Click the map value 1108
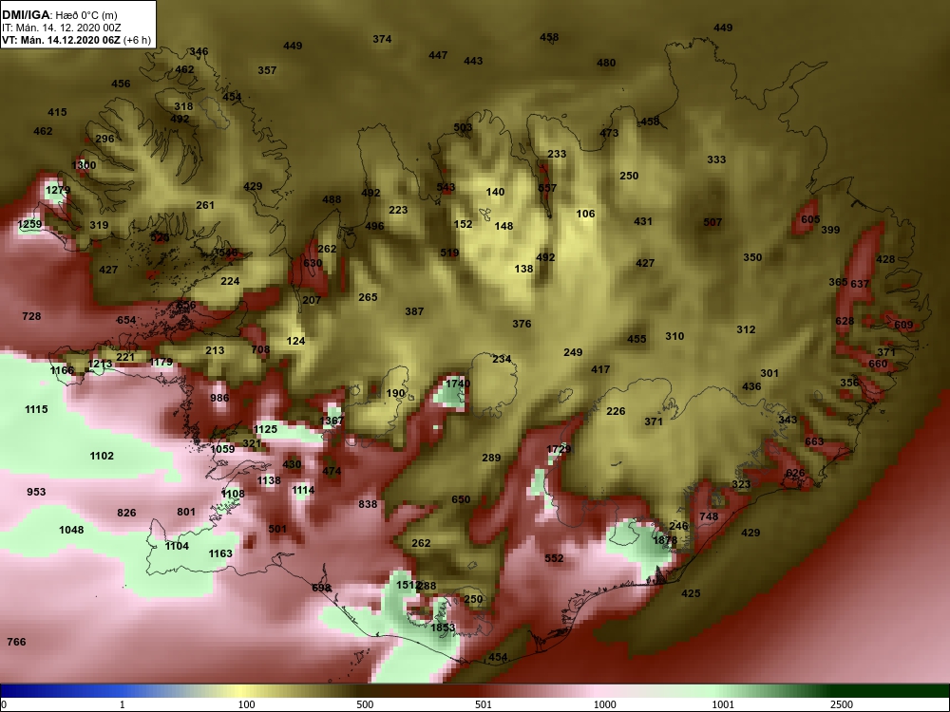 [x=233, y=494]
